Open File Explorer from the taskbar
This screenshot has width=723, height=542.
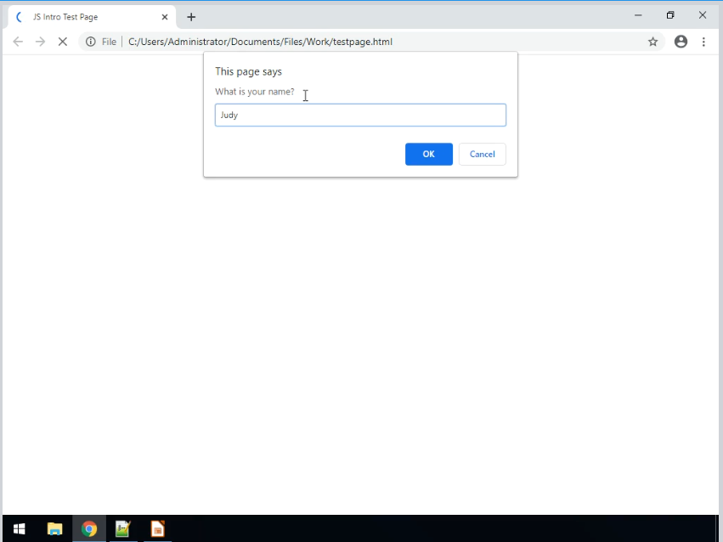pyautogui.click(x=55, y=528)
